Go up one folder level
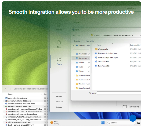This screenshot has width=143, height=128. click(87, 35)
